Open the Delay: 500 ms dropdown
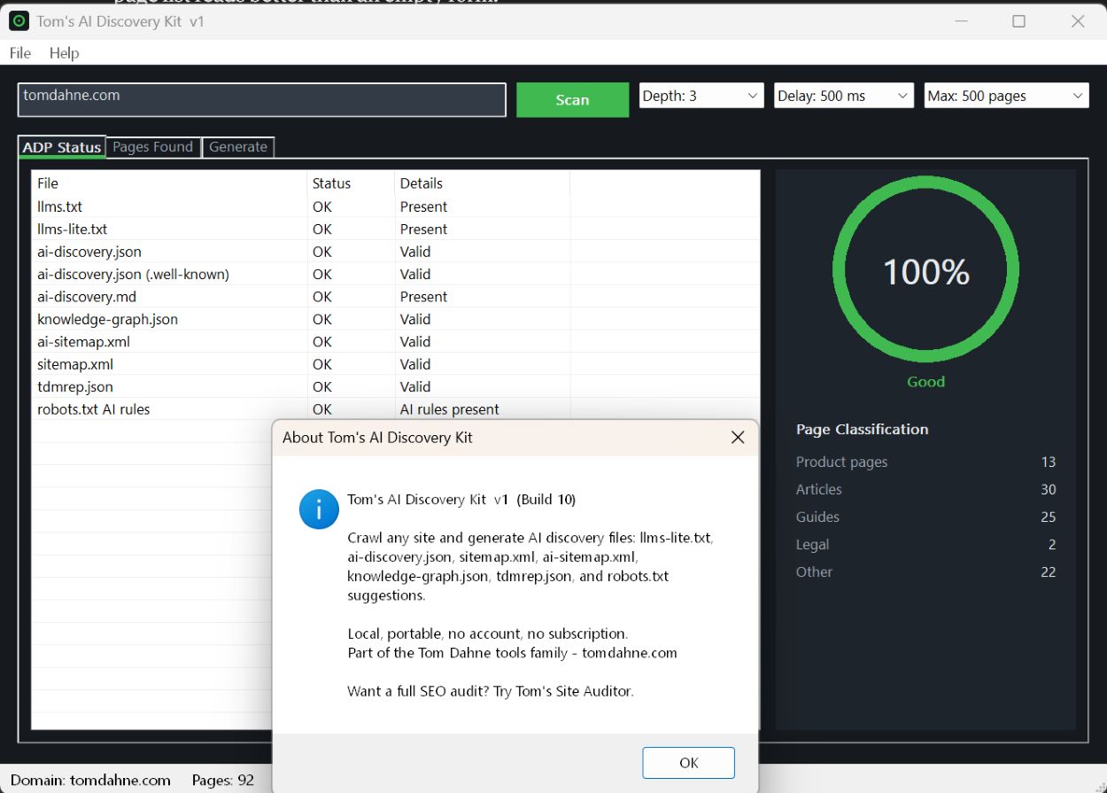 [843, 96]
